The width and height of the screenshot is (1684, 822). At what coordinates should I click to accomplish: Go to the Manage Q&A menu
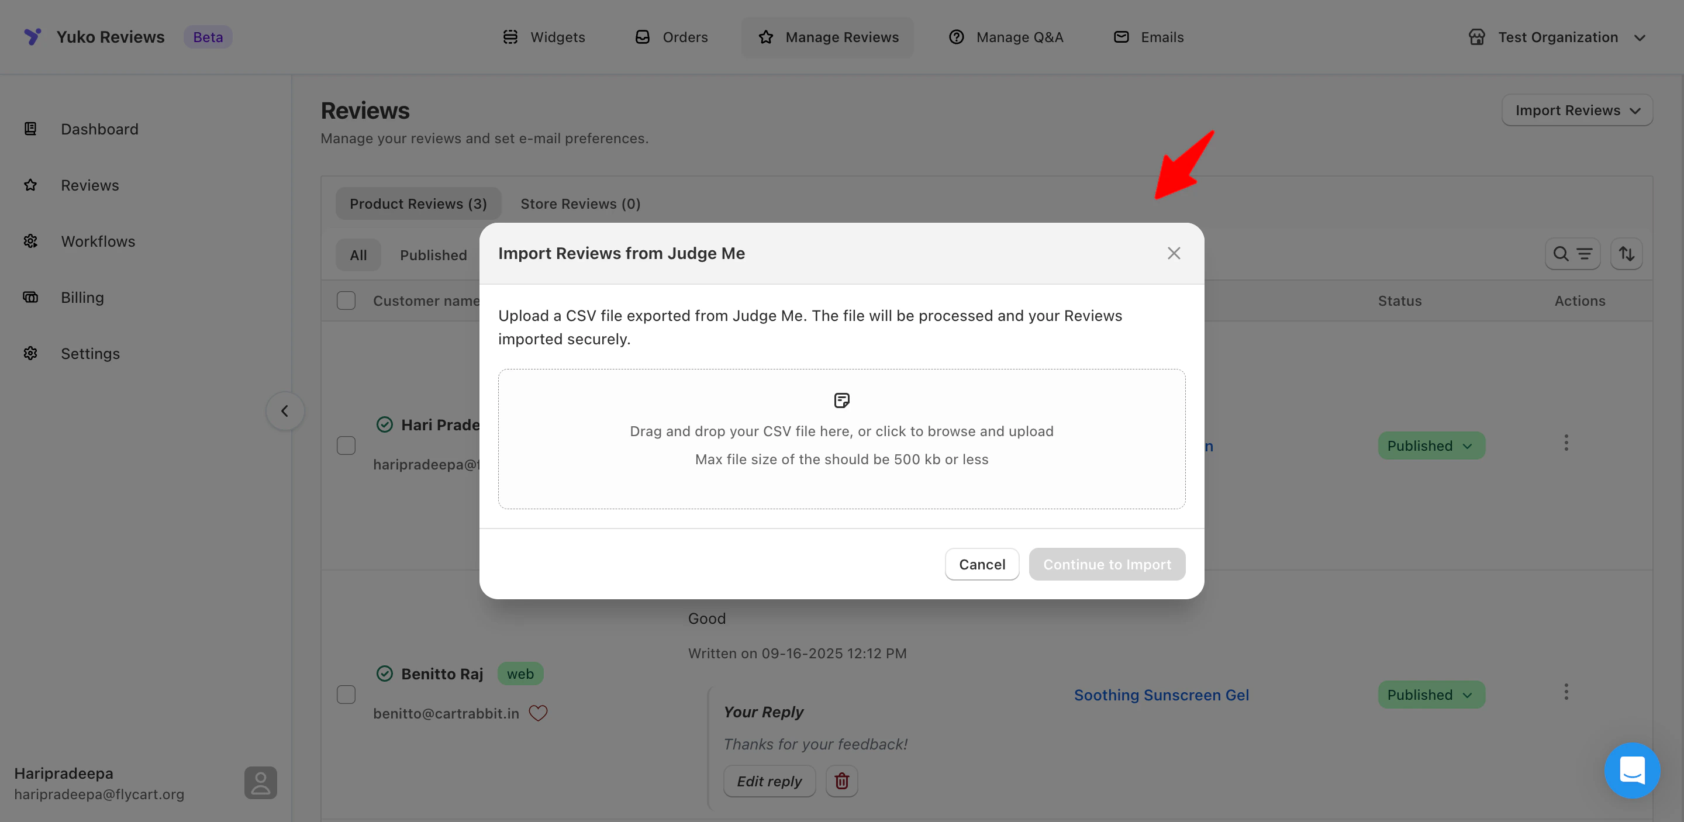[1006, 37]
